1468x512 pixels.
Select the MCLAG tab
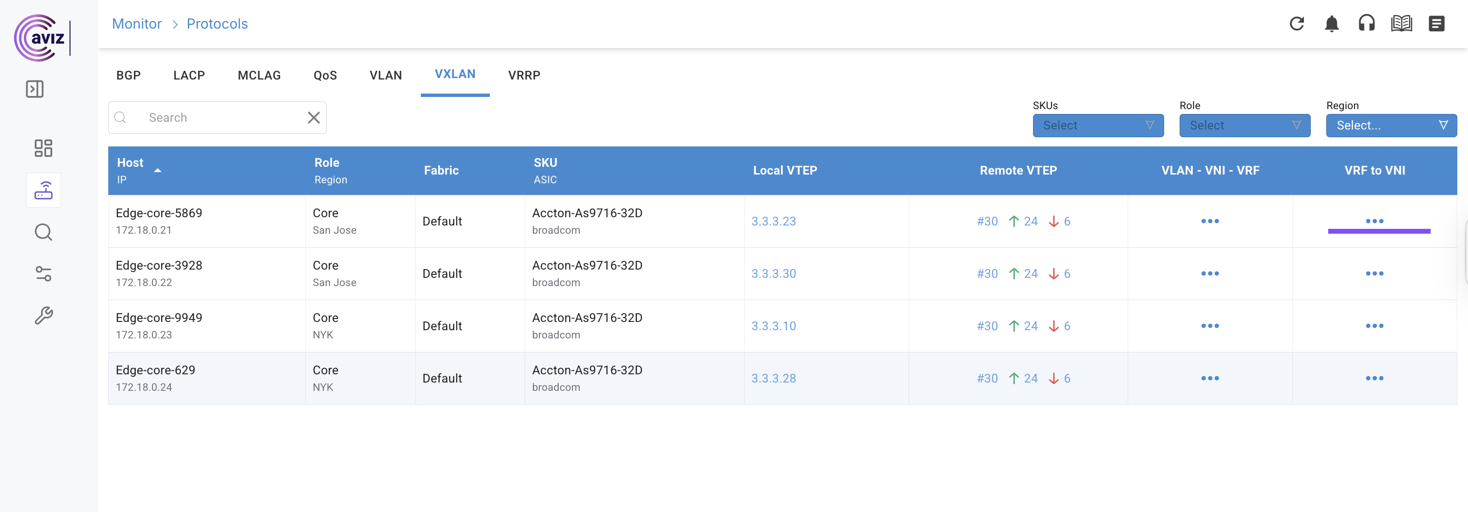coord(259,75)
